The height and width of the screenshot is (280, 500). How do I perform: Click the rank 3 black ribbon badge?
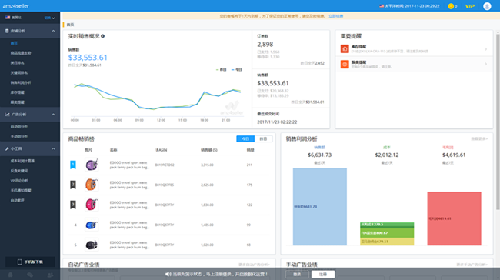(x=73, y=205)
